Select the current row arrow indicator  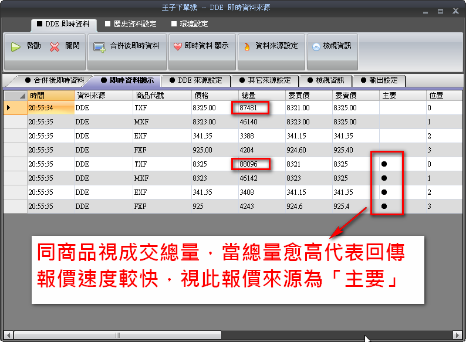tap(8, 107)
